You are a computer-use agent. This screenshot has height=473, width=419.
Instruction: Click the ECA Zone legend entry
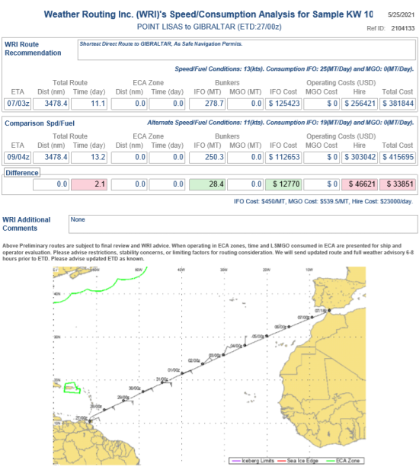pos(344,461)
